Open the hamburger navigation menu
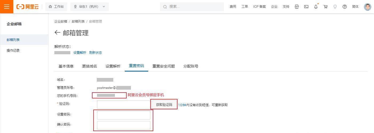 7,7
